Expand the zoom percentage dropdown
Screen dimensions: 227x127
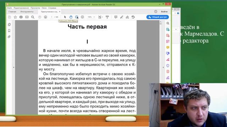coord(94,17)
